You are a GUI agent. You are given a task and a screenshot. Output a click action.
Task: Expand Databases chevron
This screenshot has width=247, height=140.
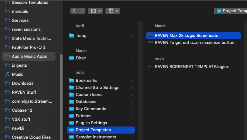pyautogui.click(x=132, y=102)
